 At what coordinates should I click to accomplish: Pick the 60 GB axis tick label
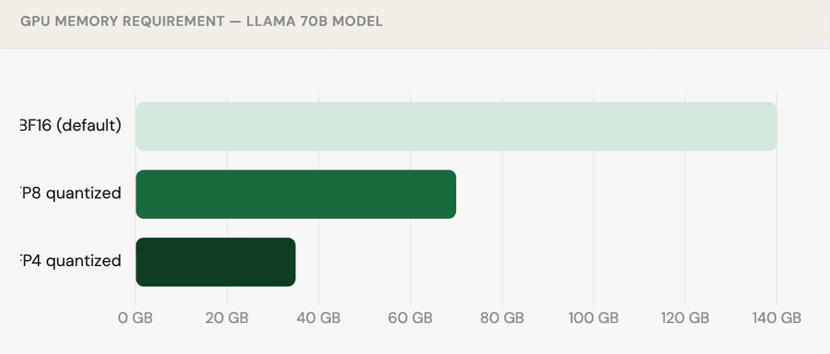coord(411,317)
